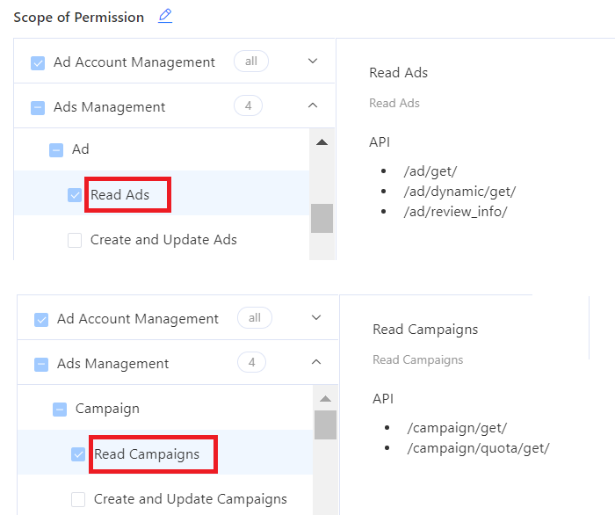This screenshot has width=615, height=515.
Task: Select the Read Ads permission label
Action: (x=120, y=195)
